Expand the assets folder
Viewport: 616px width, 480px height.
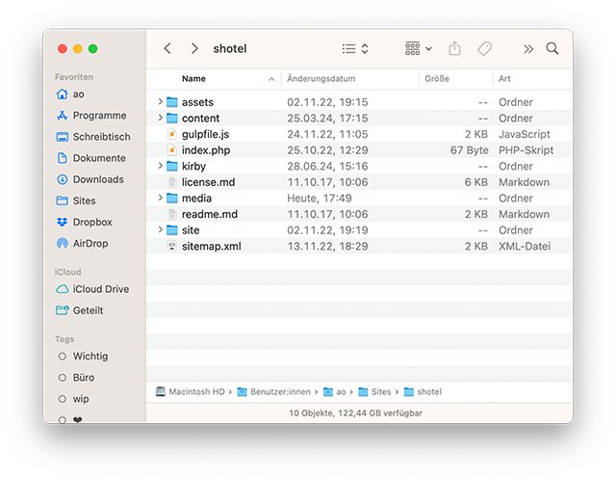click(x=160, y=102)
